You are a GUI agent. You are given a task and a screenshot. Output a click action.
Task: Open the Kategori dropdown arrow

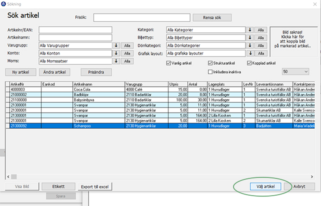[x=250, y=30]
